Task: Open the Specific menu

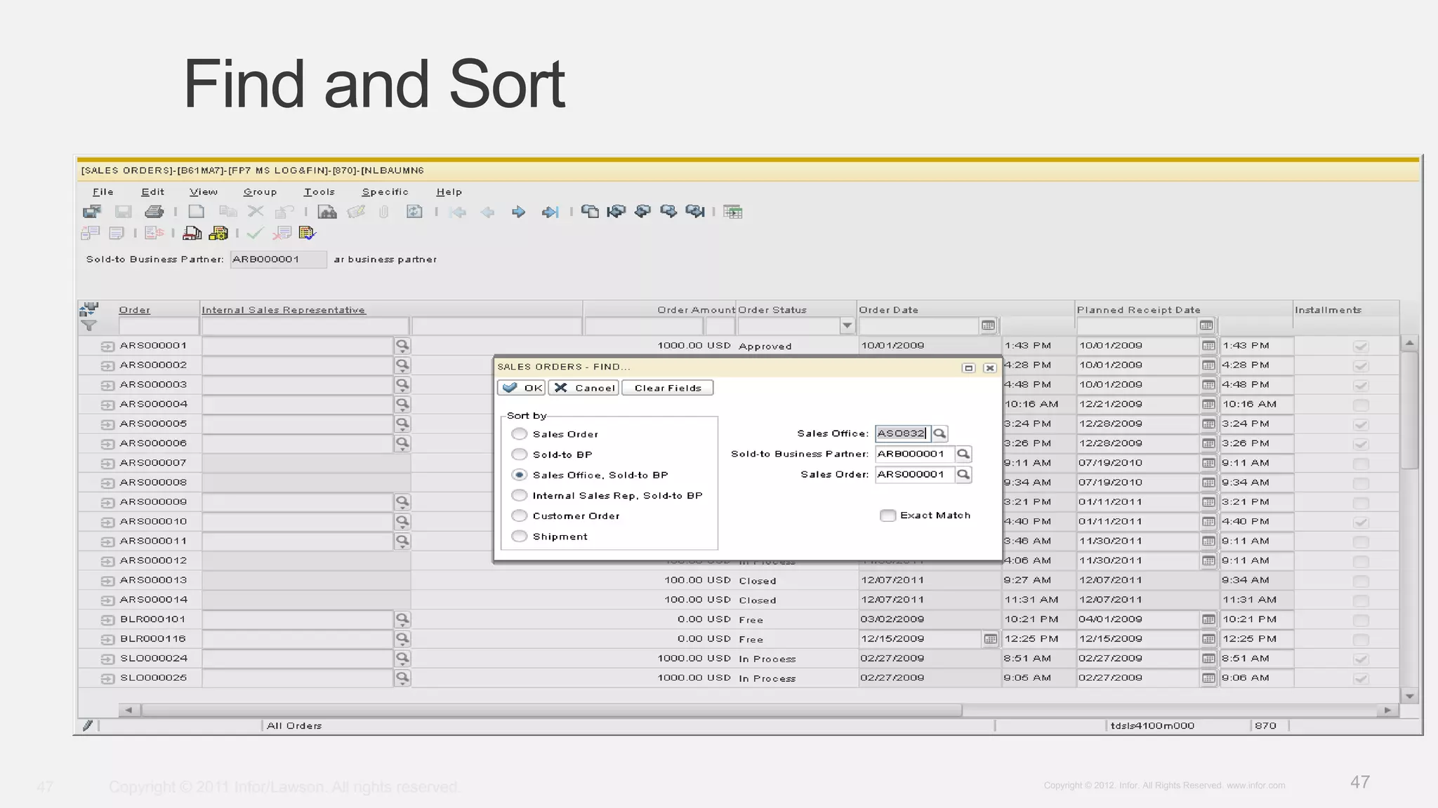Action: (x=385, y=191)
